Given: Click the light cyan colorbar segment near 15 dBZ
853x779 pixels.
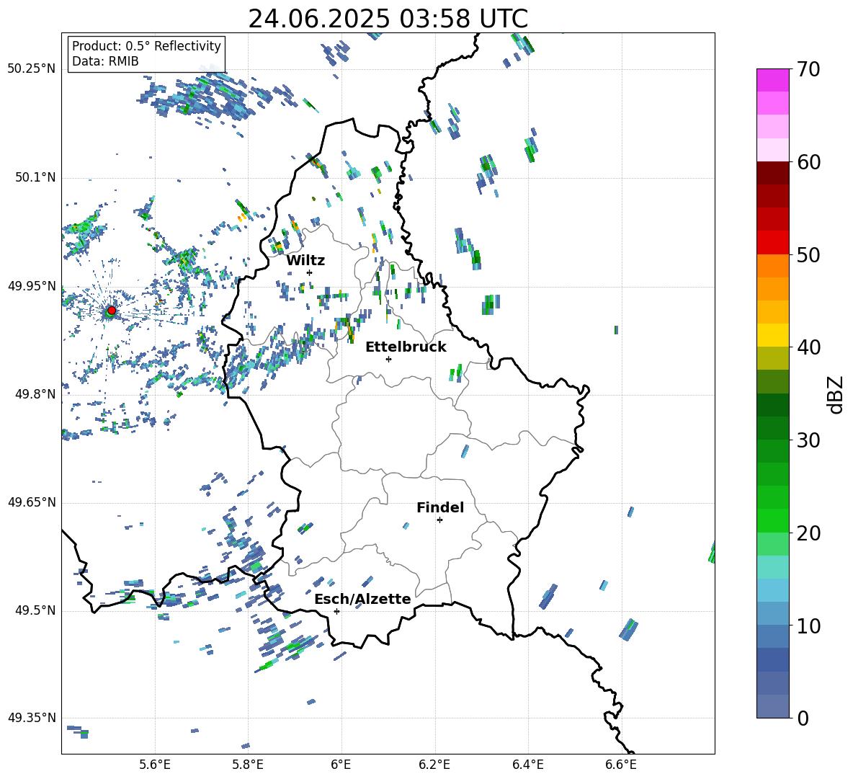Looking at the screenshot, I should click(x=772, y=567).
